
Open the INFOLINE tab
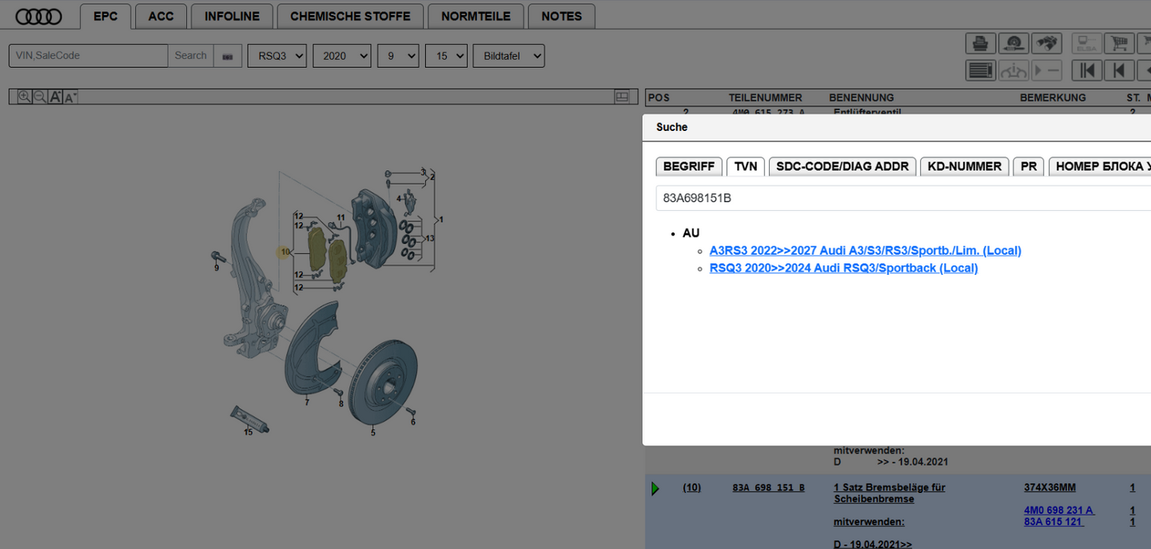pos(232,16)
